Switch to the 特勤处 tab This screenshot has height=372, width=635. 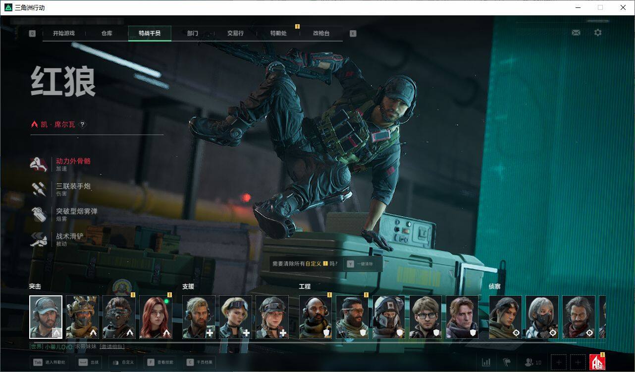278,33
